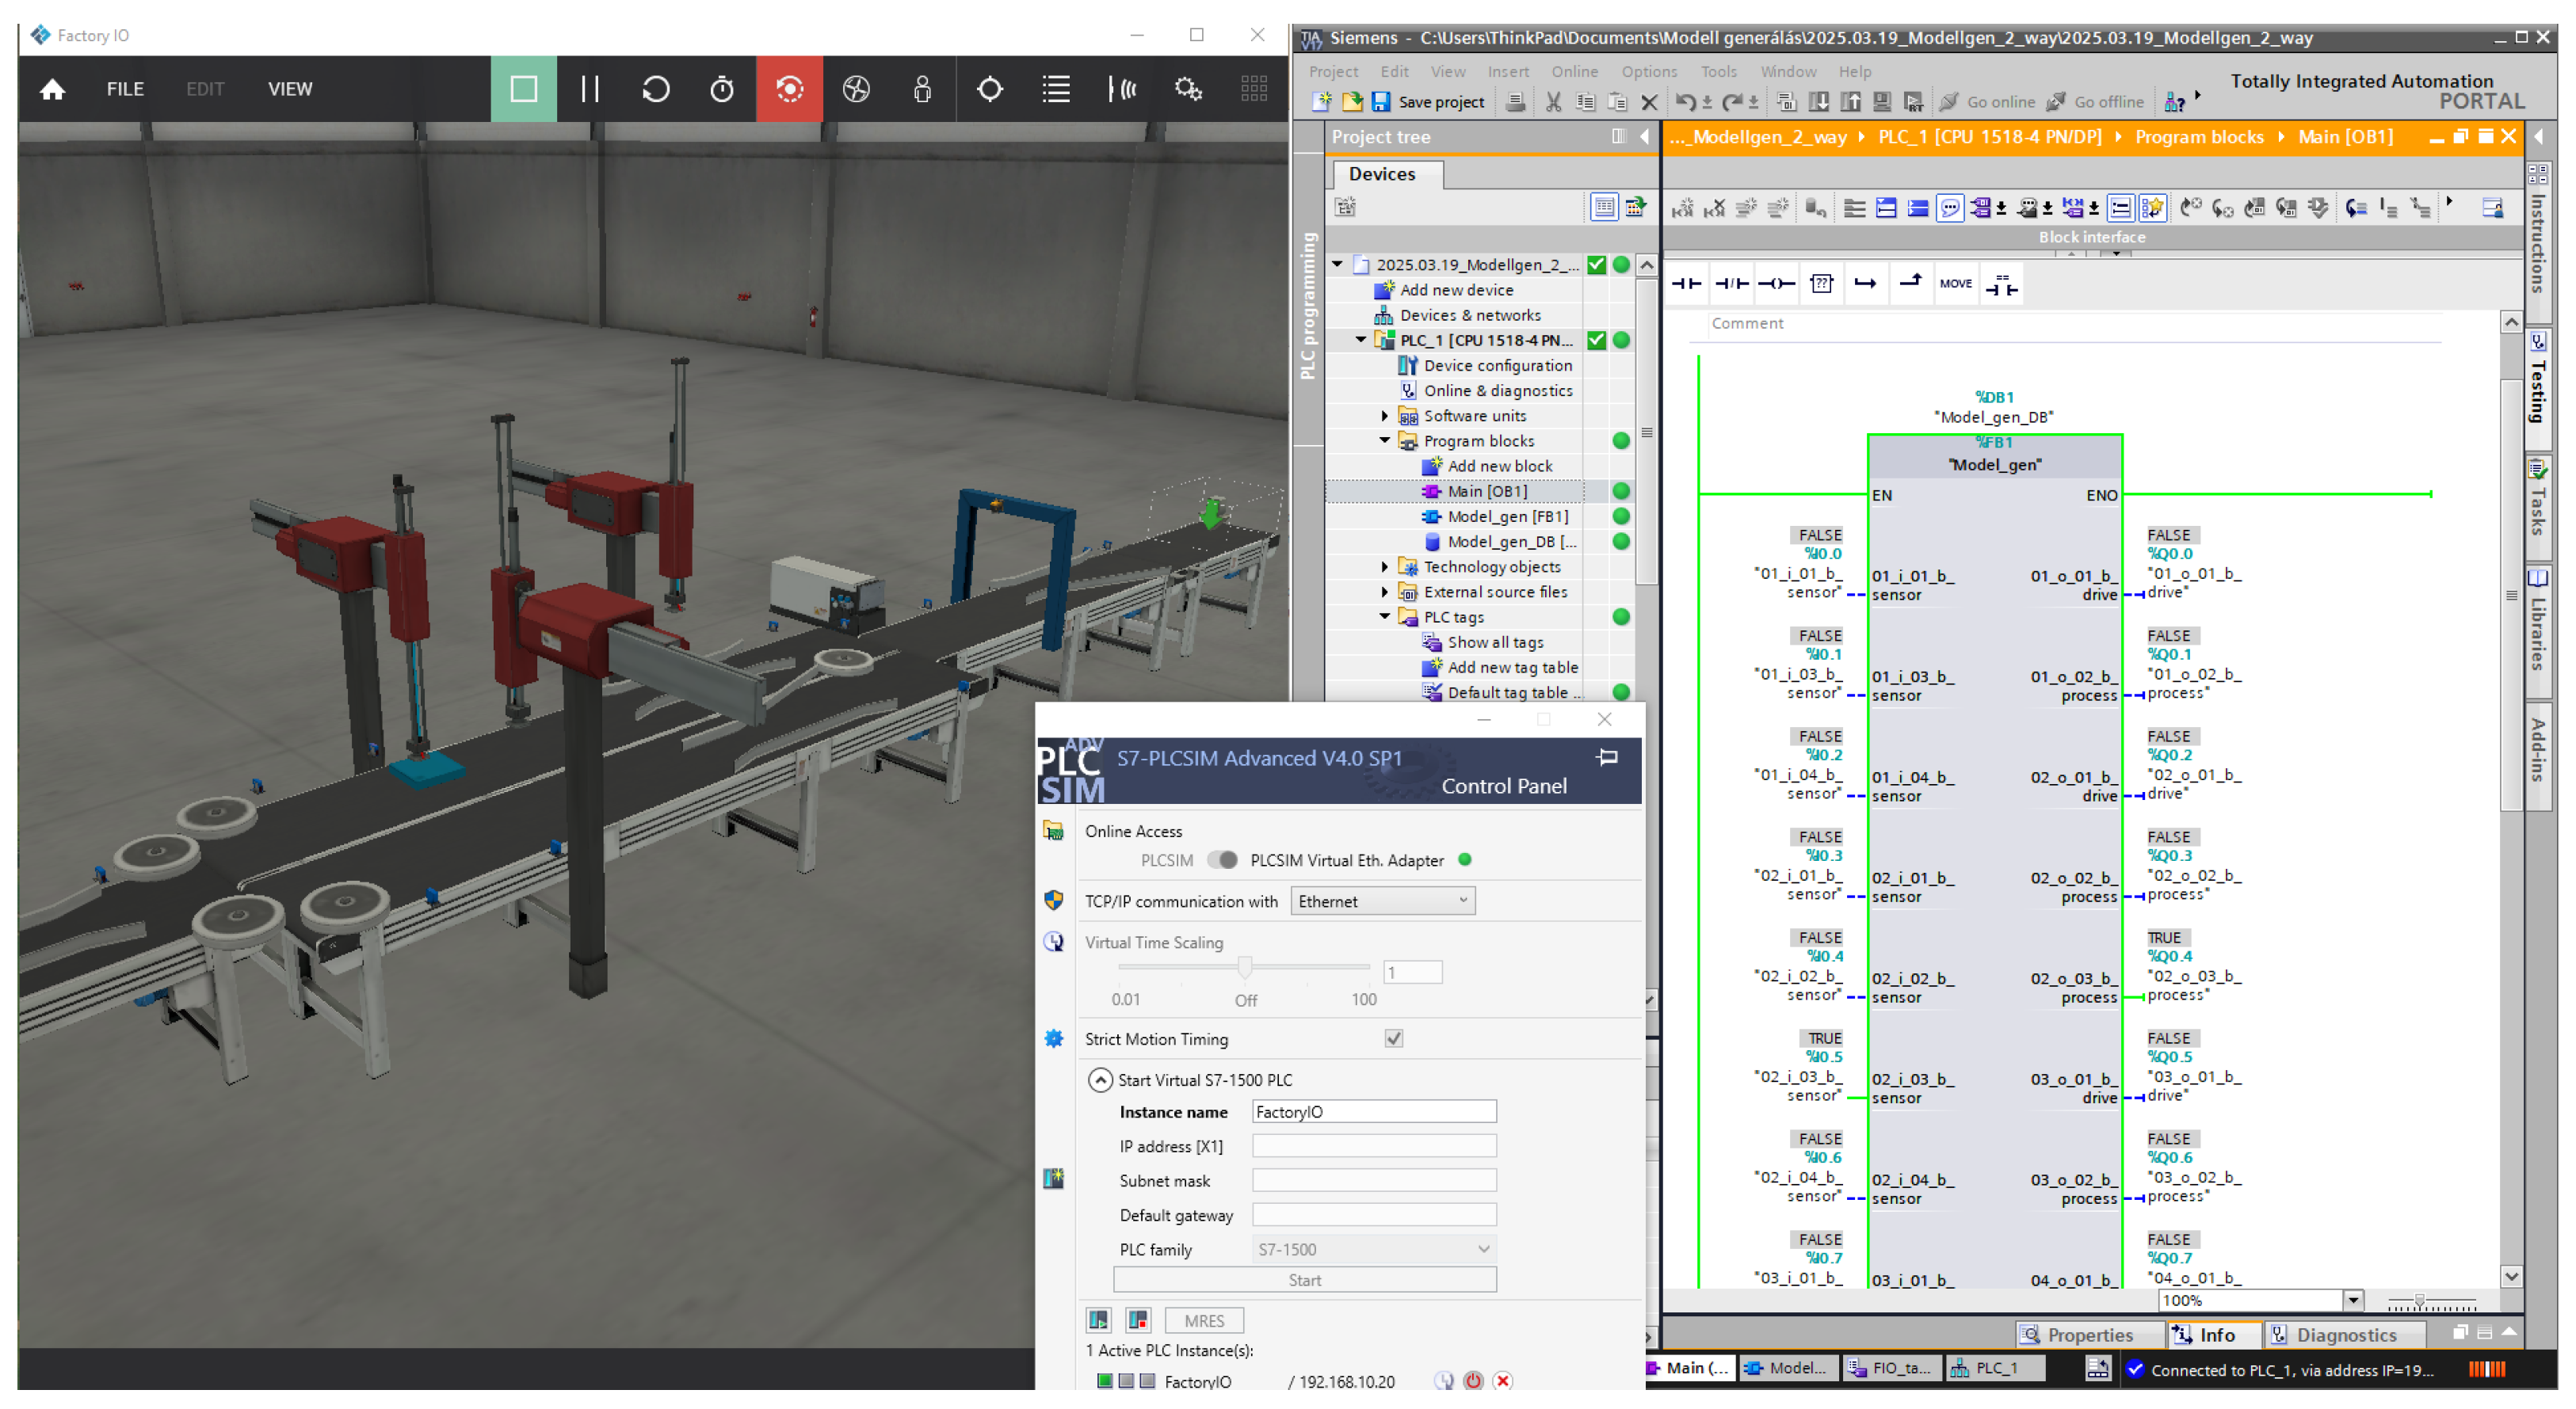Click download to device icon
The width and height of the screenshot is (2576, 1409).
[x=1819, y=102]
